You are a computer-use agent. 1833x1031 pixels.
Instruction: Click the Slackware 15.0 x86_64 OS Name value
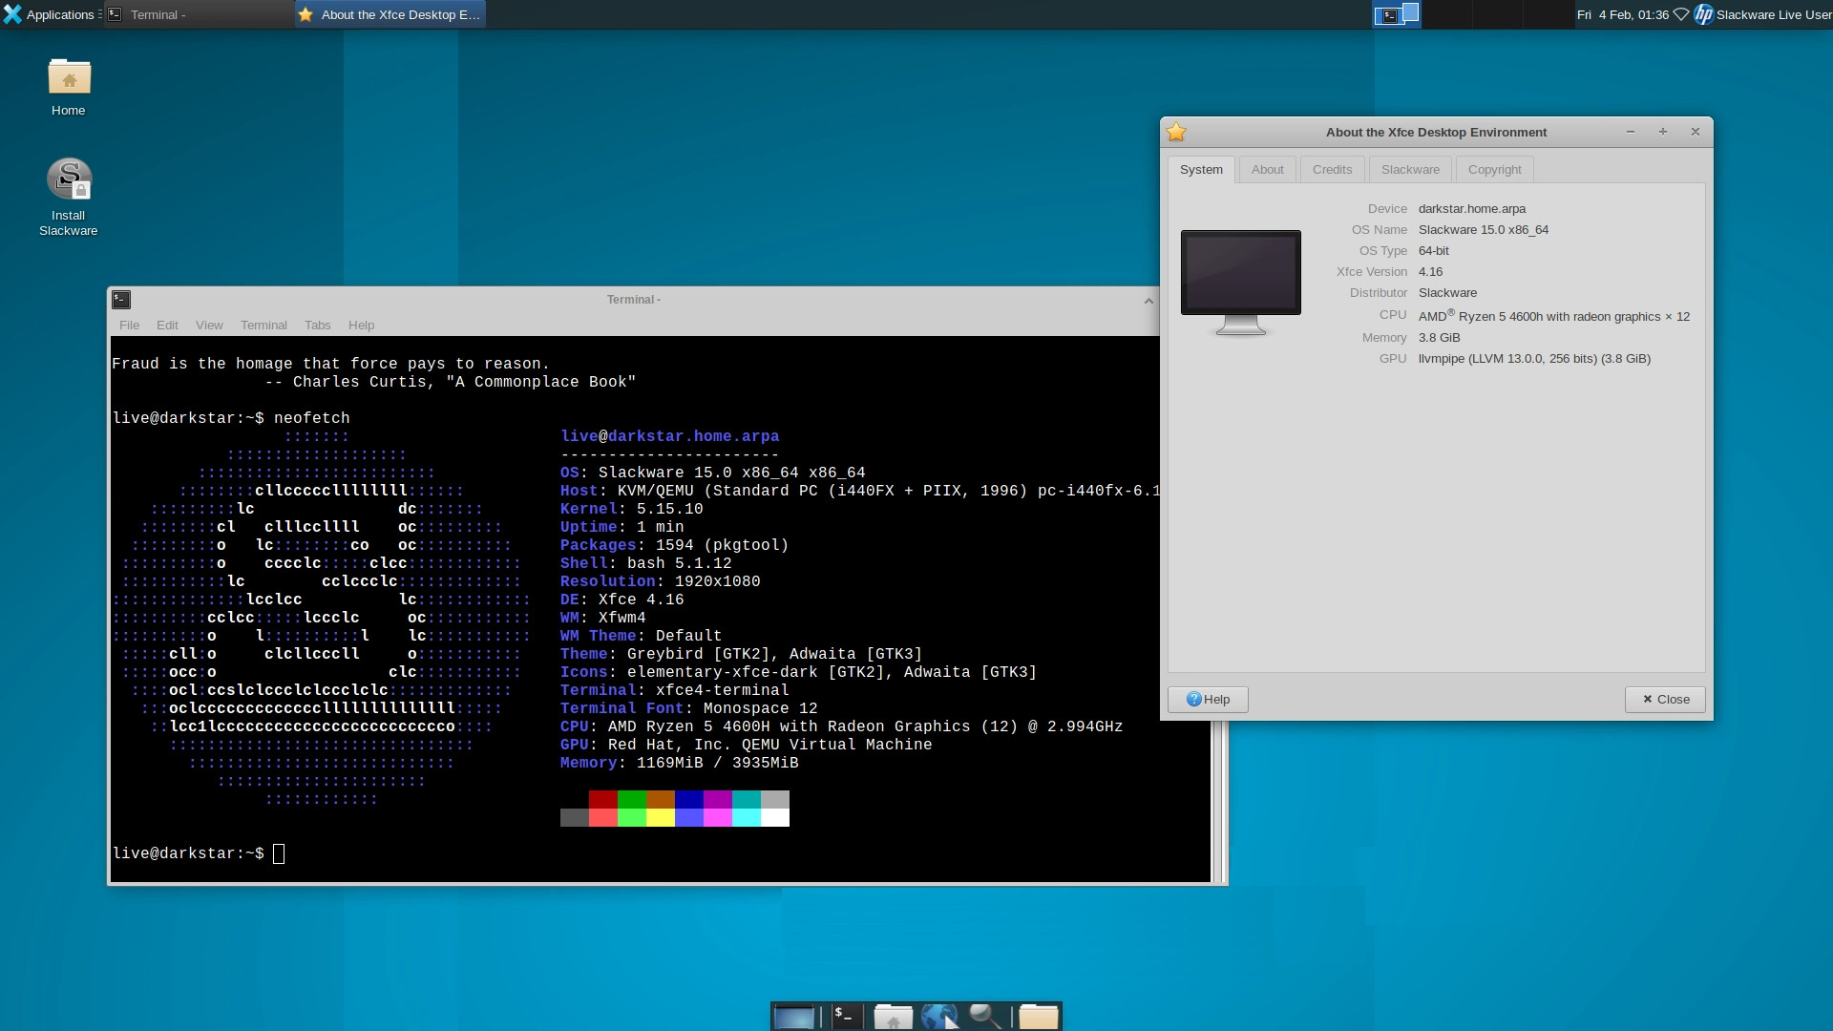pyautogui.click(x=1483, y=230)
